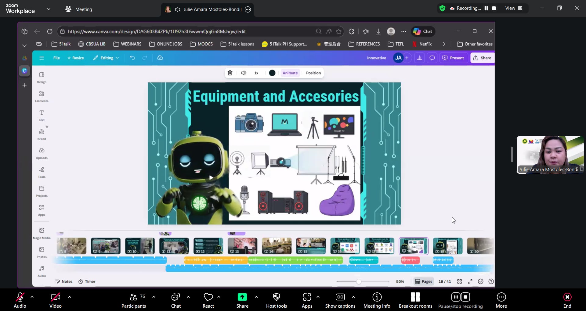586x311 pixels.
Task: Turn on camera with Video button
Action: (x=55, y=300)
